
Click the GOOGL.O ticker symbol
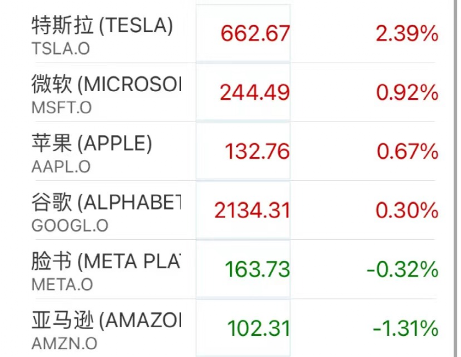[66, 225]
